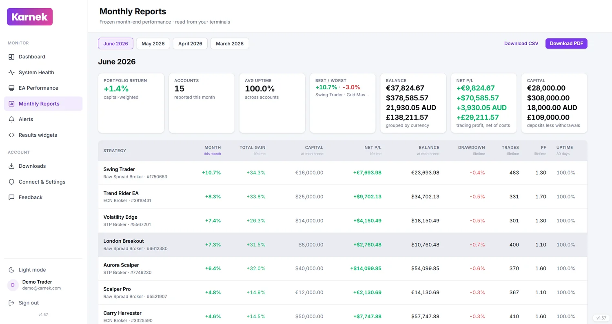Click the Carry Harvester strategy name
612x324 pixels.
point(122,313)
